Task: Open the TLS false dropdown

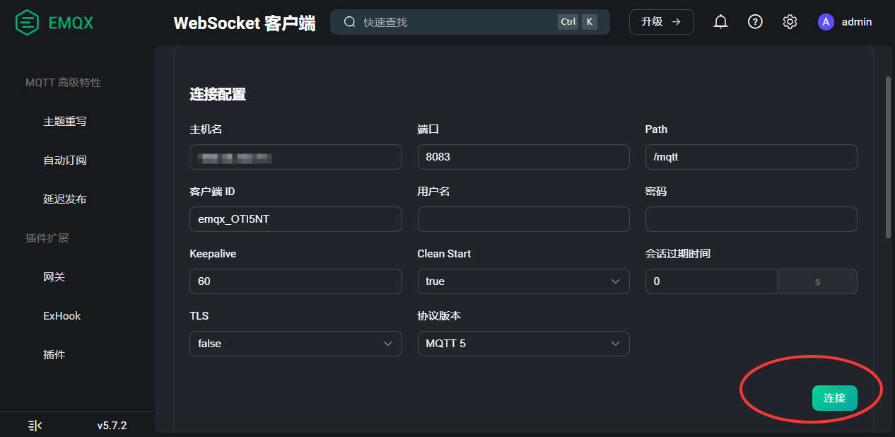Action: click(296, 344)
